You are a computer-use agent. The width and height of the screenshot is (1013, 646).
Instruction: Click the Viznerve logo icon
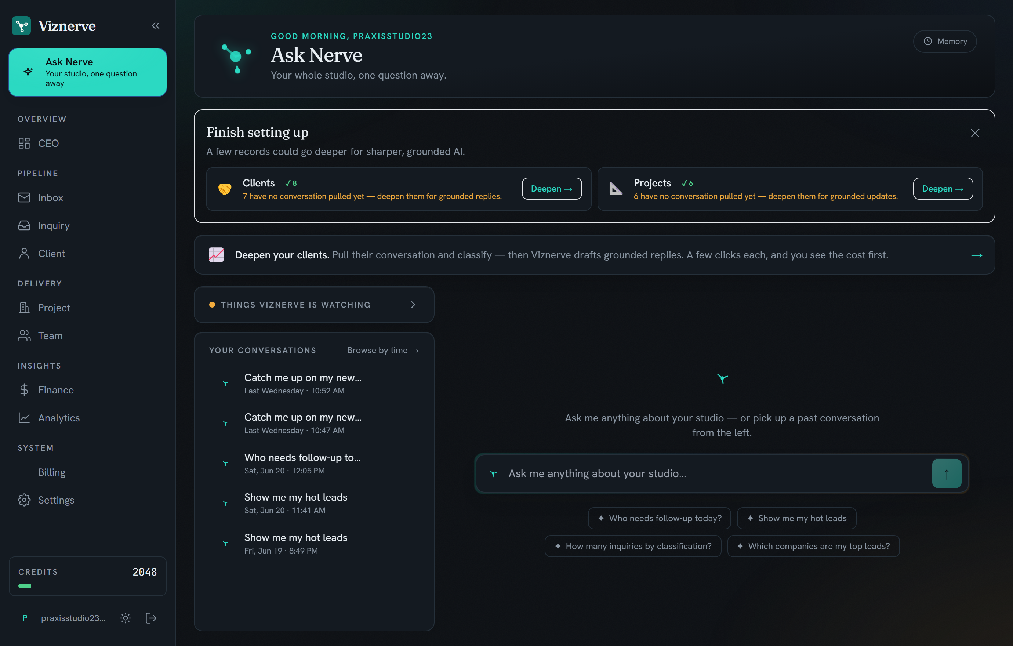[x=21, y=26]
